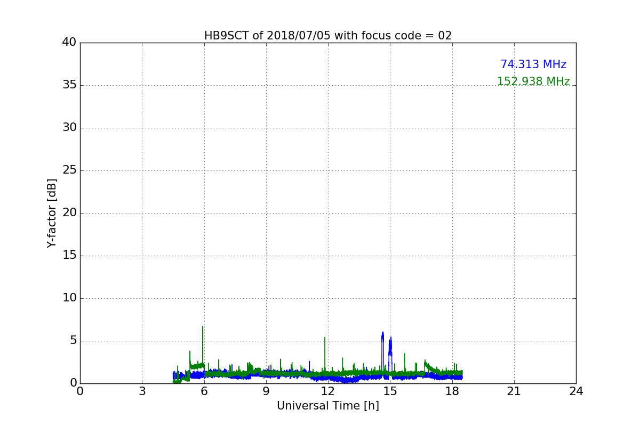640x426 pixels.
Task: Click y-axis tick label 20
Action: [x=69, y=212]
